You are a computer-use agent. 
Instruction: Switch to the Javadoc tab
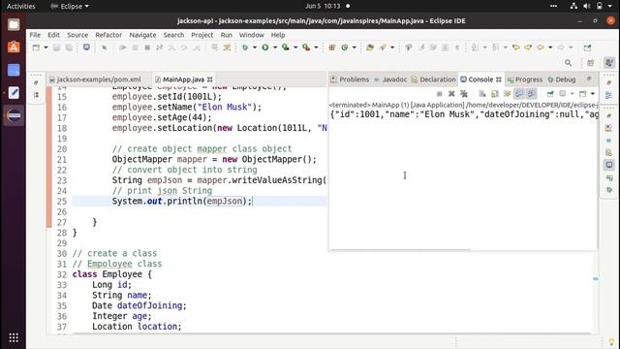tap(390, 79)
